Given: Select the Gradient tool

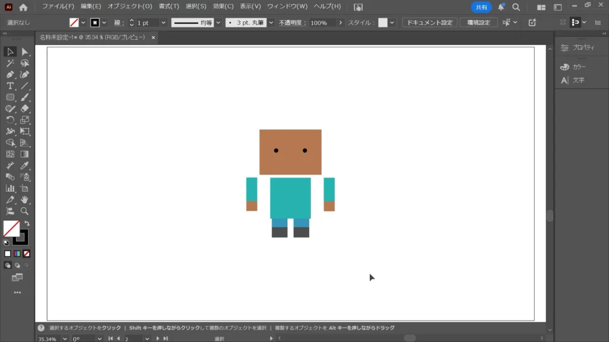Looking at the screenshot, I should click(x=24, y=154).
